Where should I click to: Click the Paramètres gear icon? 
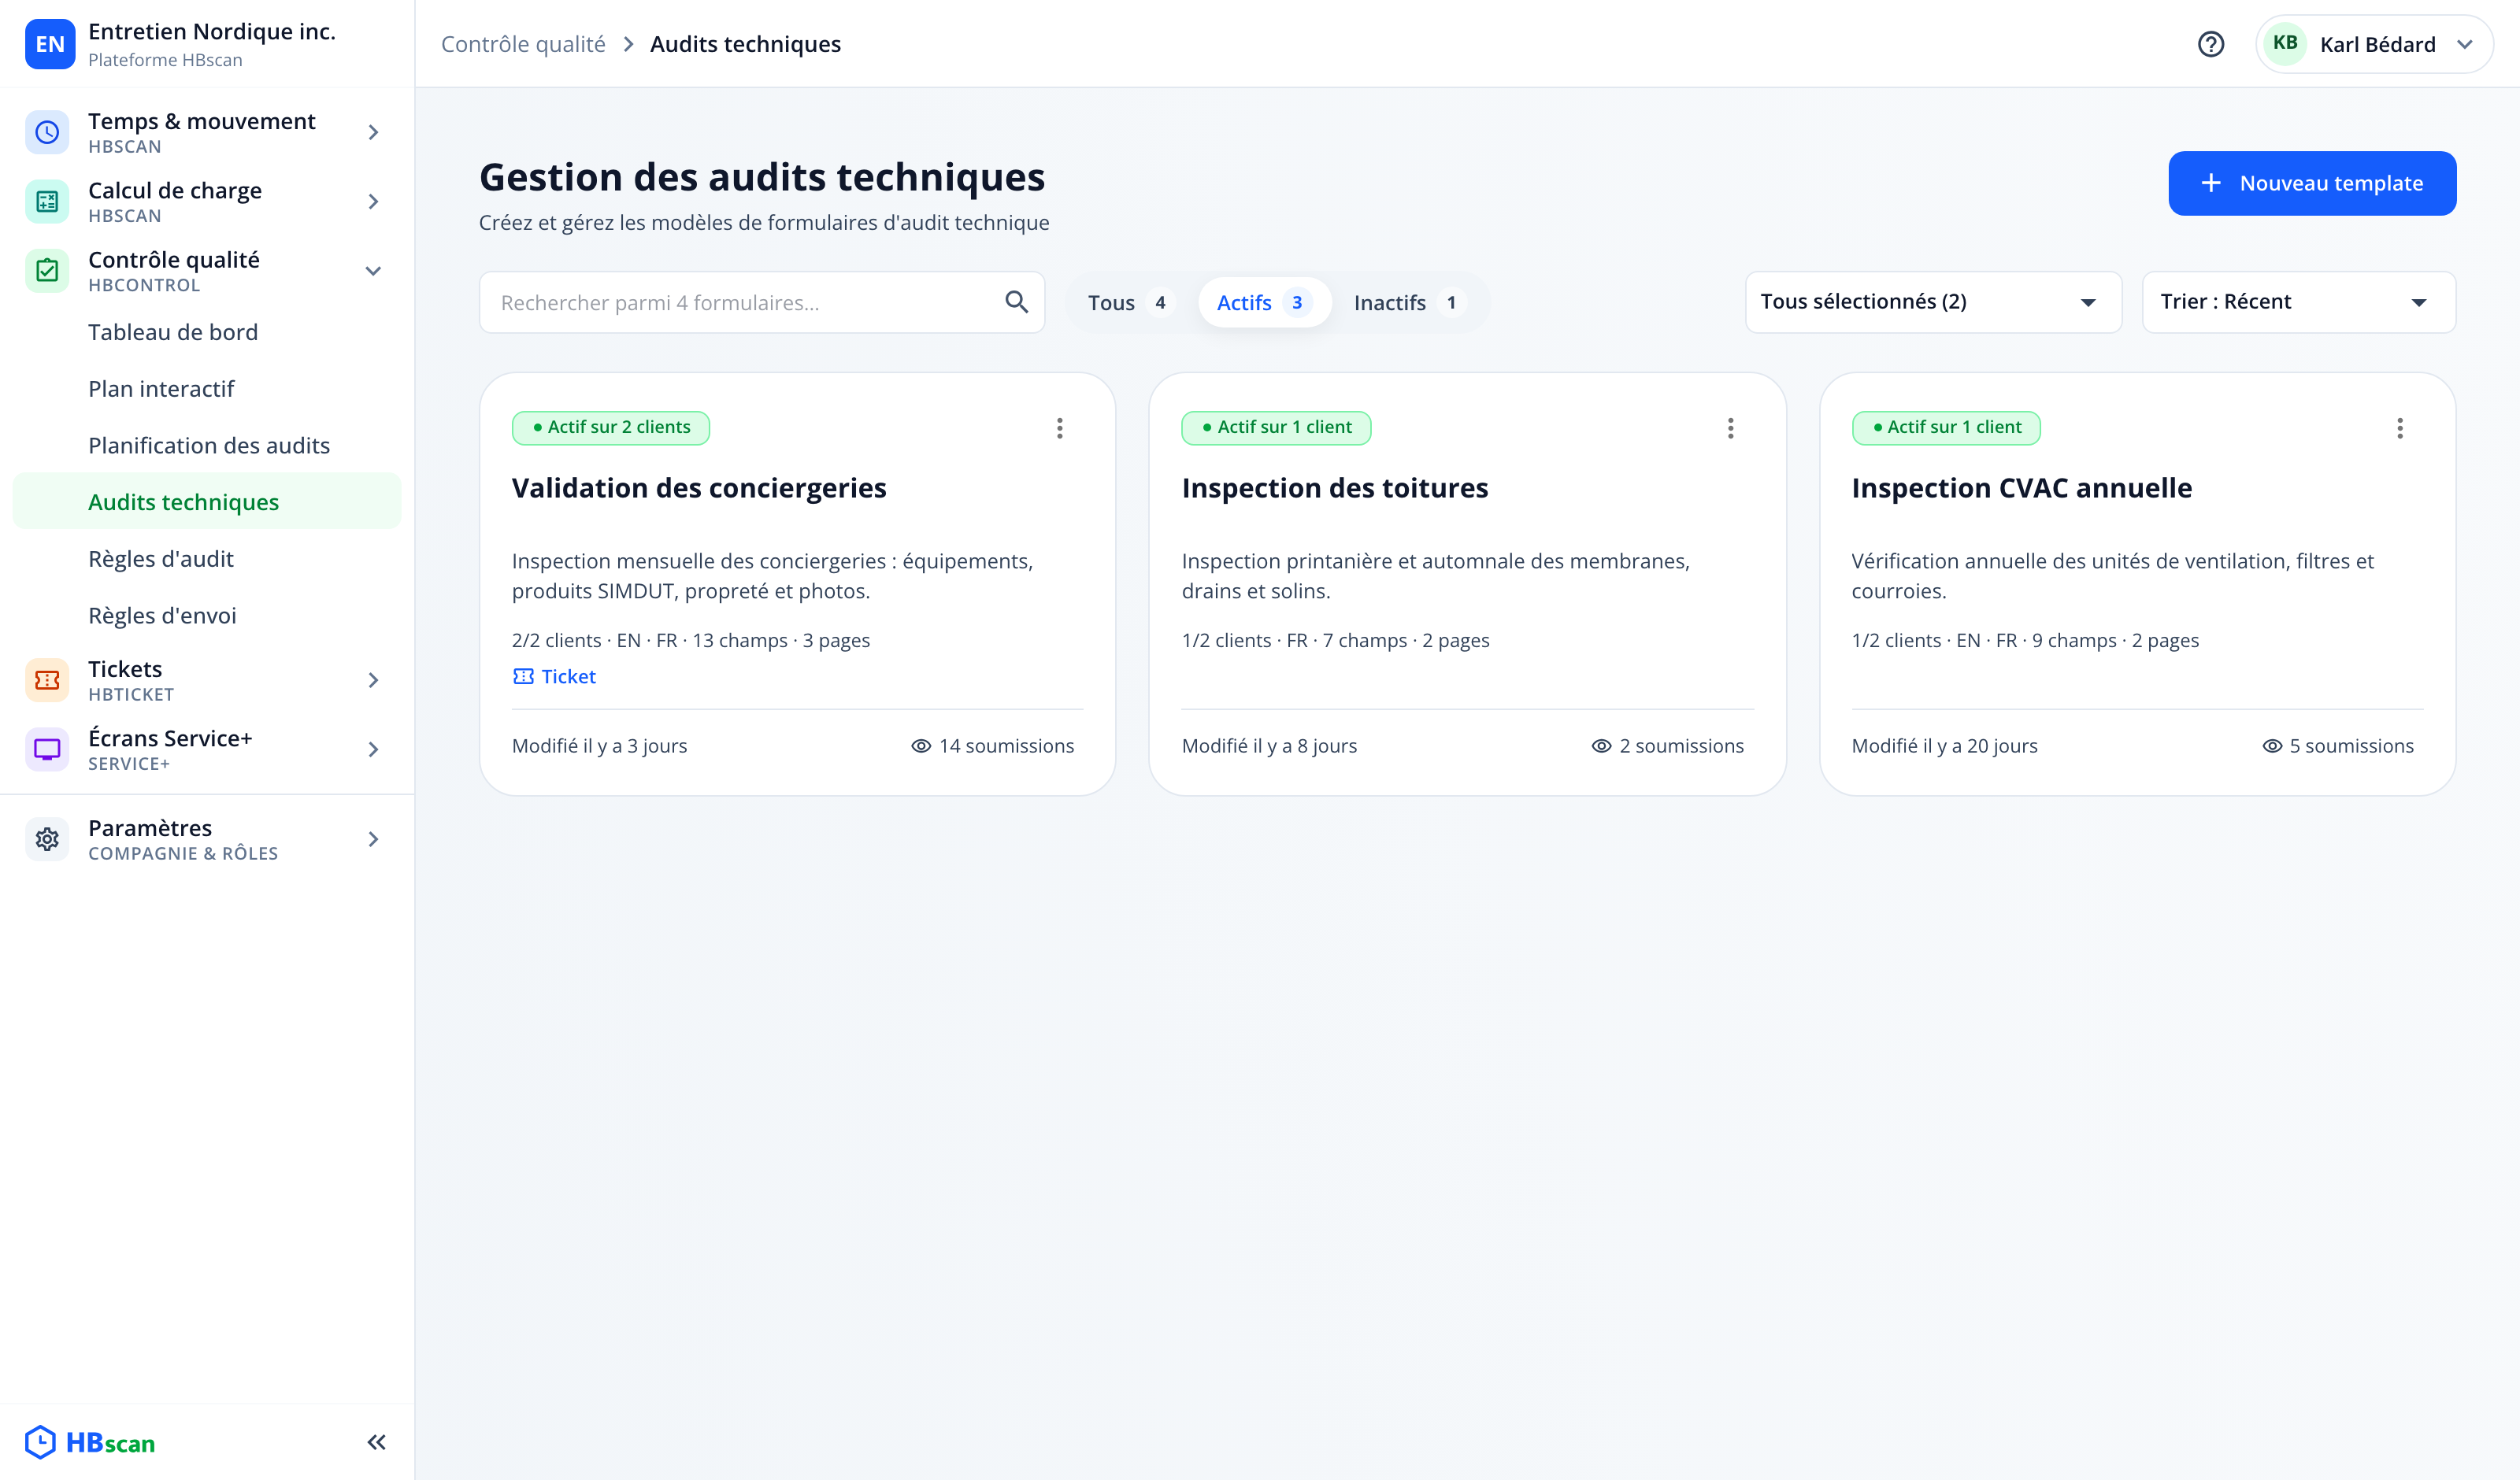tap(47, 839)
